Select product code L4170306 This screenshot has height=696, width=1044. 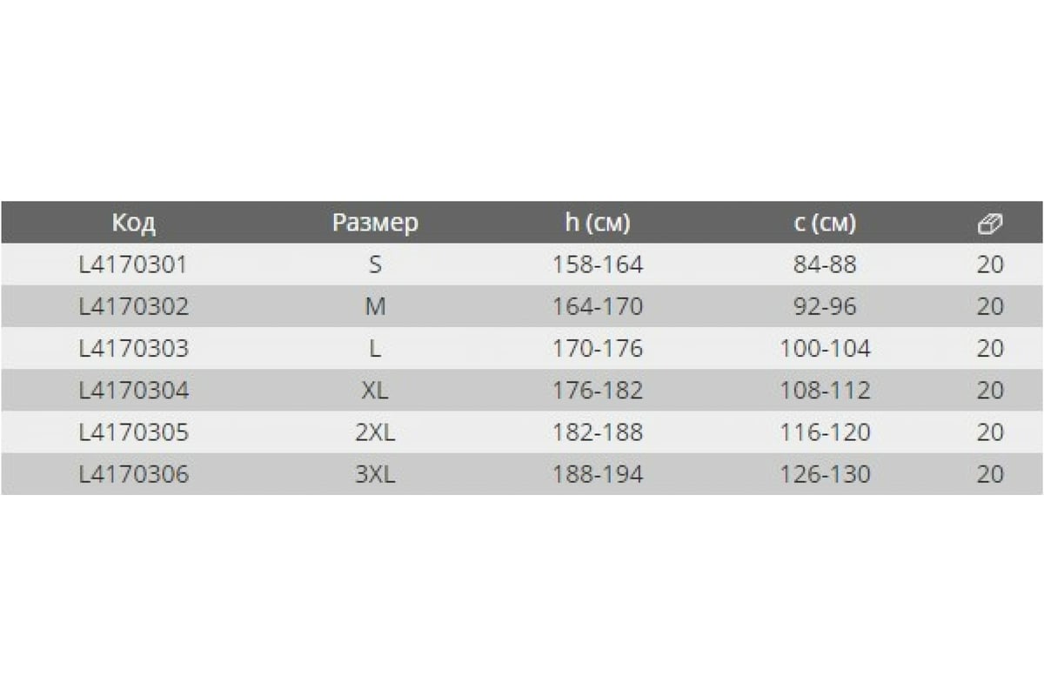coord(133,474)
